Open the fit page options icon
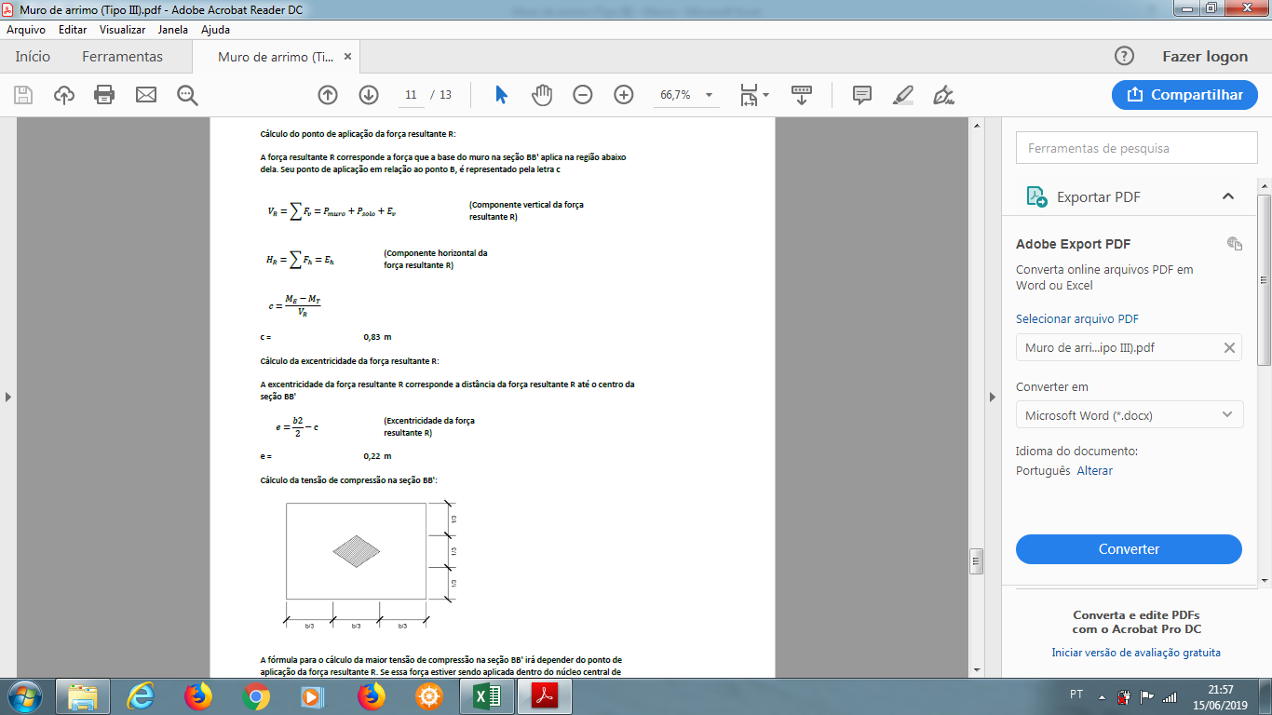1272x715 pixels. coord(754,94)
